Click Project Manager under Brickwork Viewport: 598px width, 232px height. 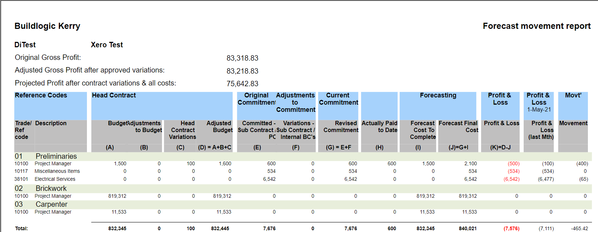tap(53, 196)
